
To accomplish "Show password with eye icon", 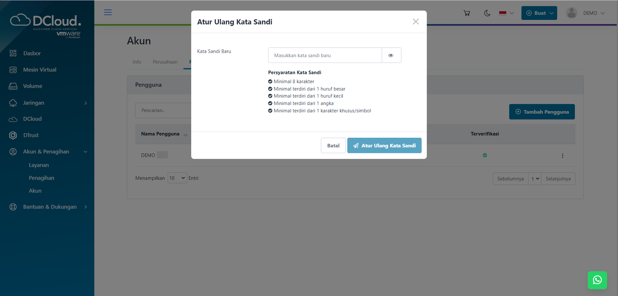I will 391,55.
